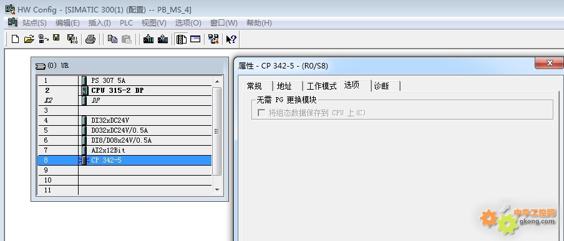Select the CPU 315-2 DP row
This screenshot has height=241, width=564.
coord(125,90)
